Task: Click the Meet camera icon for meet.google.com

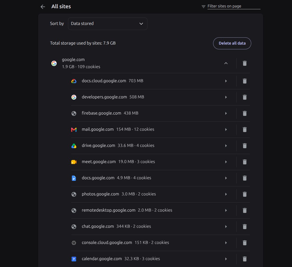Action: pos(74,162)
